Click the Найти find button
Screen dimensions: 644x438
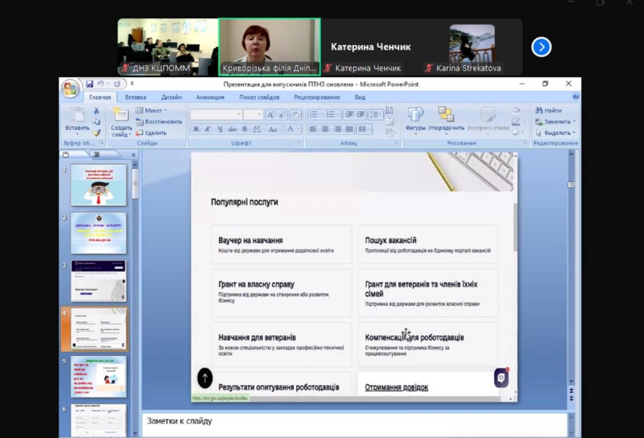548,110
